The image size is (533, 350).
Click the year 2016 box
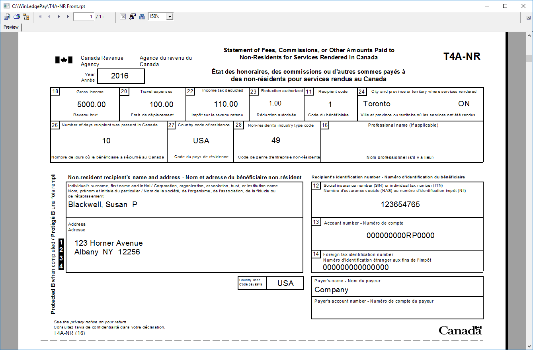120,76
